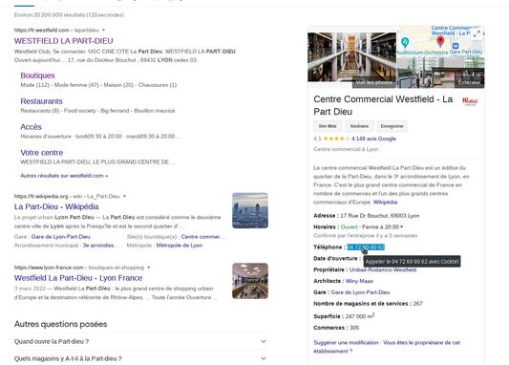509x365 pixels.
Task: Click the red location pin on map
Action: click(440, 42)
